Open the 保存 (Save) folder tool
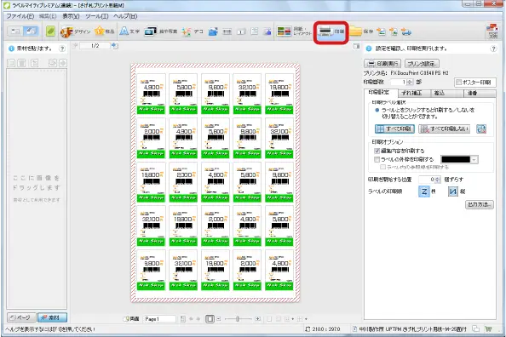The width and height of the screenshot is (506, 337). pyautogui.click(x=361, y=31)
